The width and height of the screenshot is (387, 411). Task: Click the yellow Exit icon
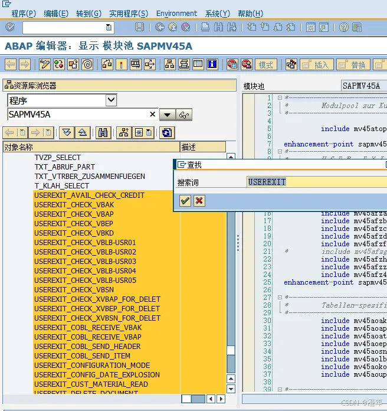pos(172,27)
